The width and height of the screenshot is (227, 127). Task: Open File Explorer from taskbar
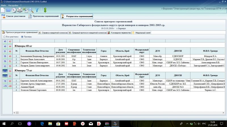tap(50, 124)
